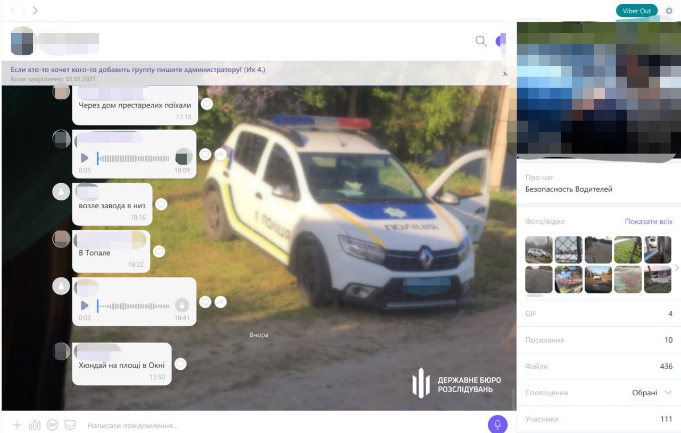Open the Файли section
Image resolution: width=681 pixels, height=433 pixels.
click(599, 366)
